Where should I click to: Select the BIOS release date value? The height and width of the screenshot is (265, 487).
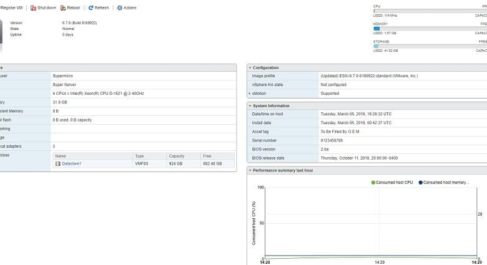tap(359, 158)
